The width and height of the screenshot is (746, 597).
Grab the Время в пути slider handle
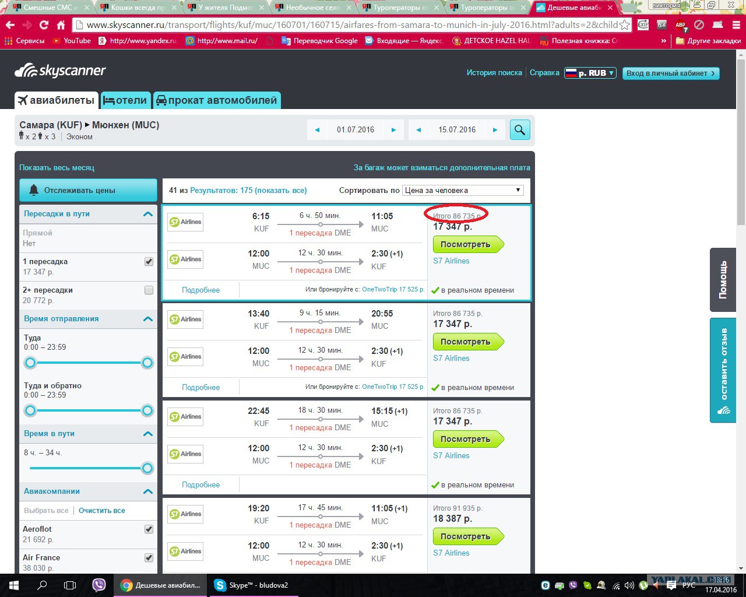(x=147, y=468)
